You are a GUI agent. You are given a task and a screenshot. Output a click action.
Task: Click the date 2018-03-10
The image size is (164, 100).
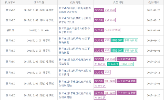click(153, 20)
